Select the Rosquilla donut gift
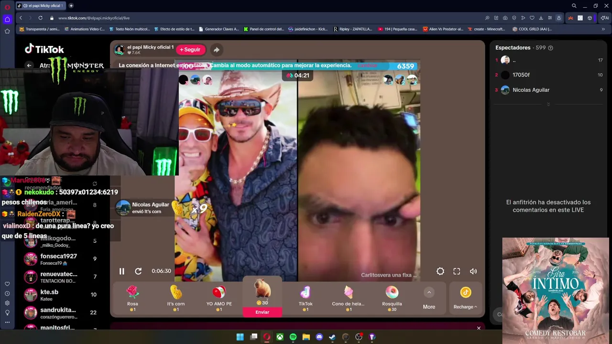612x344 pixels. click(x=392, y=298)
